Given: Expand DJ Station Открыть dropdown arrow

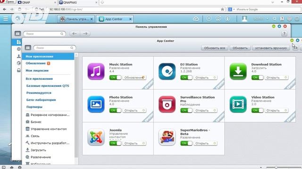Looking at the screenshot, I should pyautogui.click(x=215, y=77).
